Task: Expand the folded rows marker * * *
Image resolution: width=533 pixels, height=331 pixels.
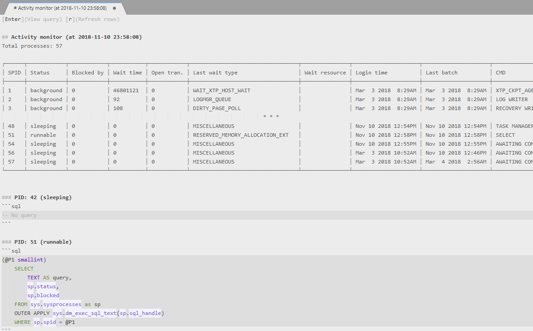Action: point(271,116)
